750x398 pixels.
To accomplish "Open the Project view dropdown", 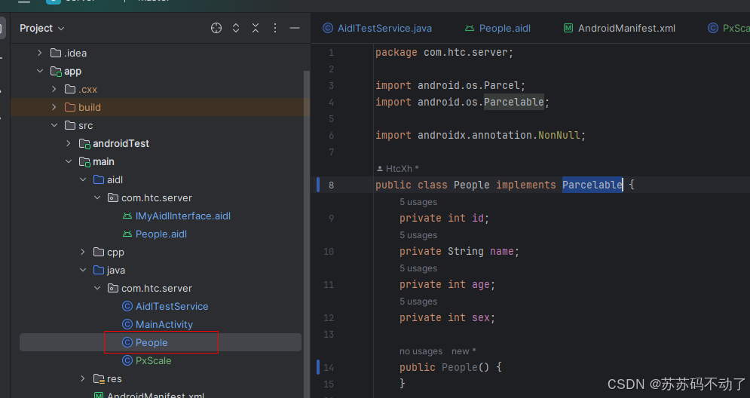I will [x=41, y=28].
